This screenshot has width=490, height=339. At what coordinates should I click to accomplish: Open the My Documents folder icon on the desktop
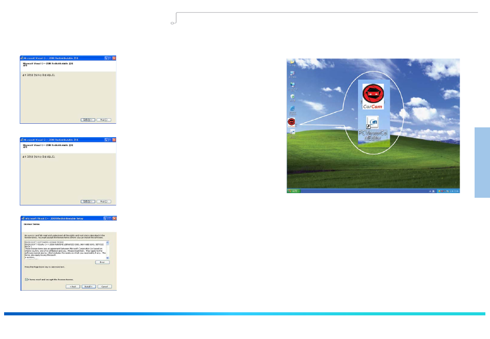(x=292, y=63)
